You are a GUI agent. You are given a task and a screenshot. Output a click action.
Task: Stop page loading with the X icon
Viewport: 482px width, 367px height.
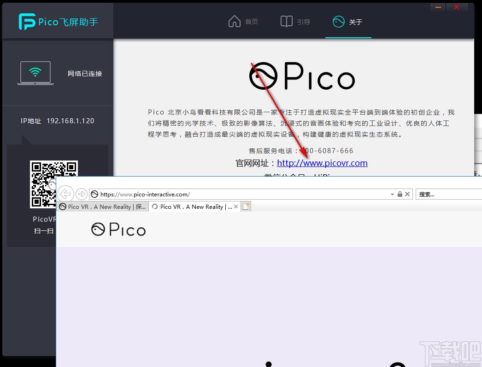pyautogui.click(x=407, y=194)
